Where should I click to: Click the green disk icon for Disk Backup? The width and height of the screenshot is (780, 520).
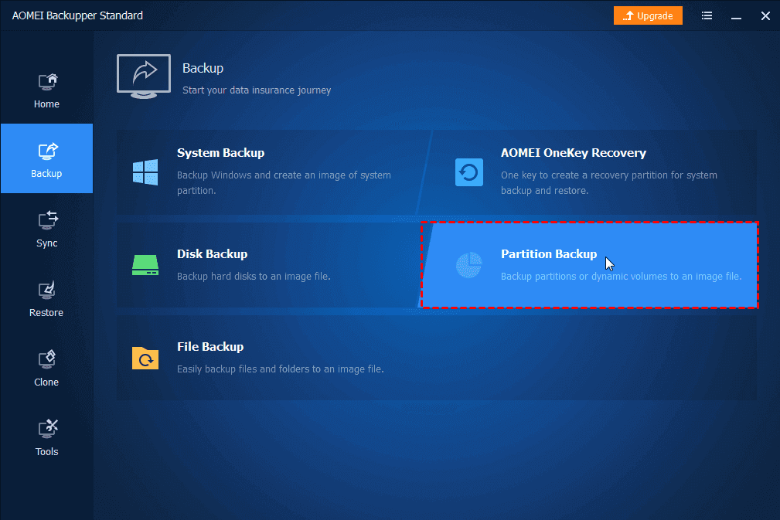(x=145, y=265)
